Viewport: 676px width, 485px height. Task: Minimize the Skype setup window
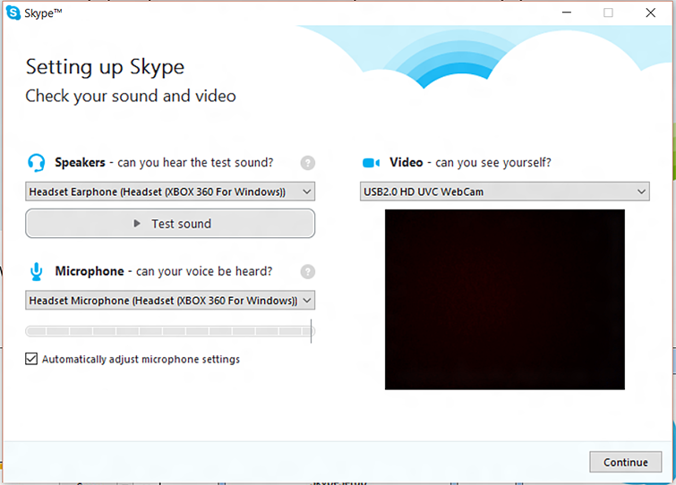[567, 13]
